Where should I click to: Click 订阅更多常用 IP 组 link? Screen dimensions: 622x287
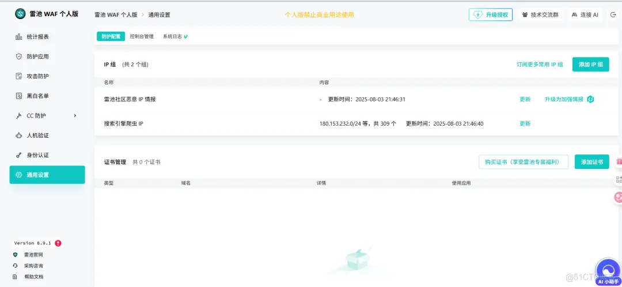[540, 65]
